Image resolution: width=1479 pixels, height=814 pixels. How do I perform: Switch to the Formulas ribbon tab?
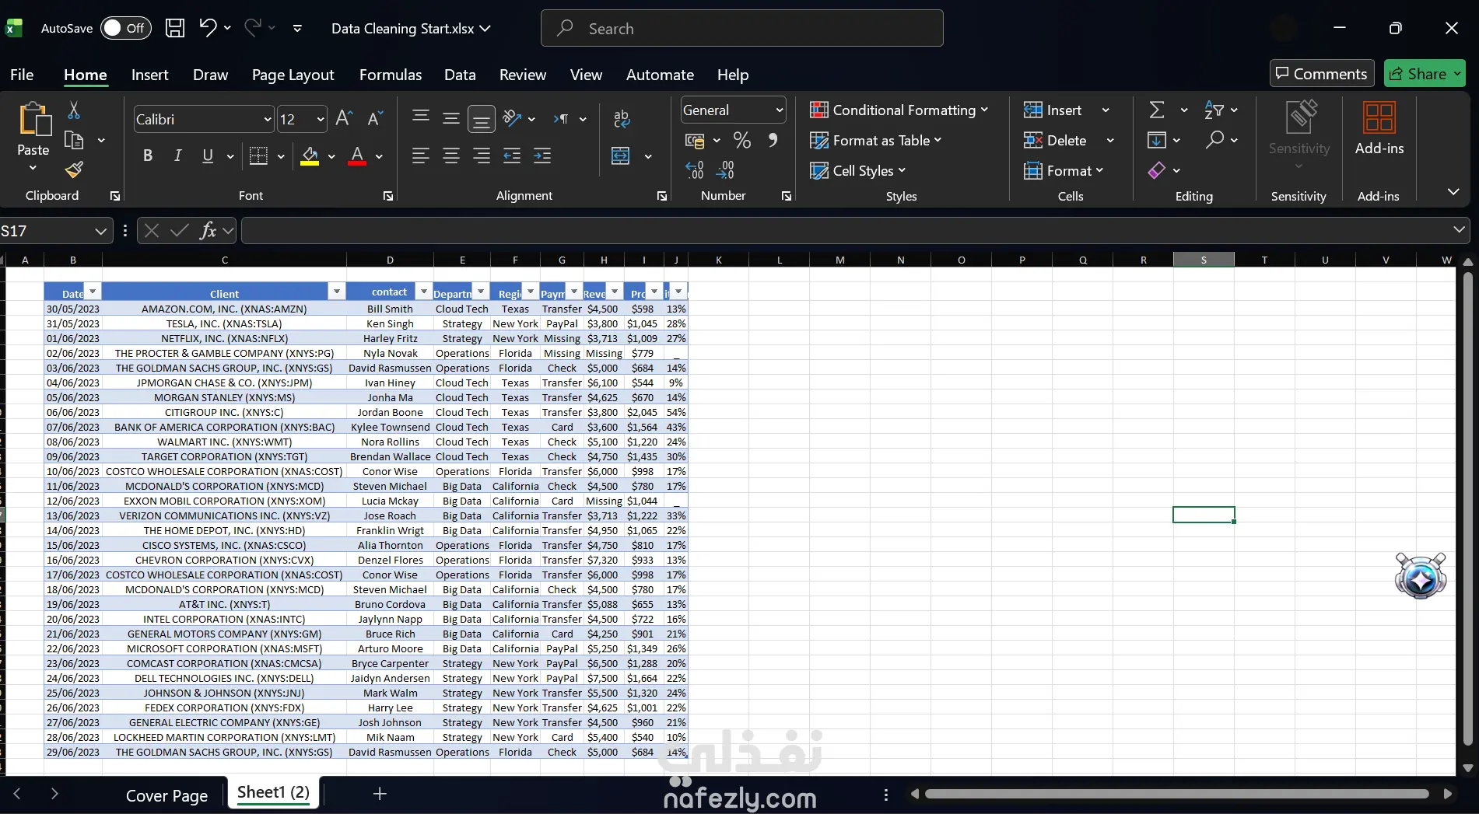coord(391,75)
